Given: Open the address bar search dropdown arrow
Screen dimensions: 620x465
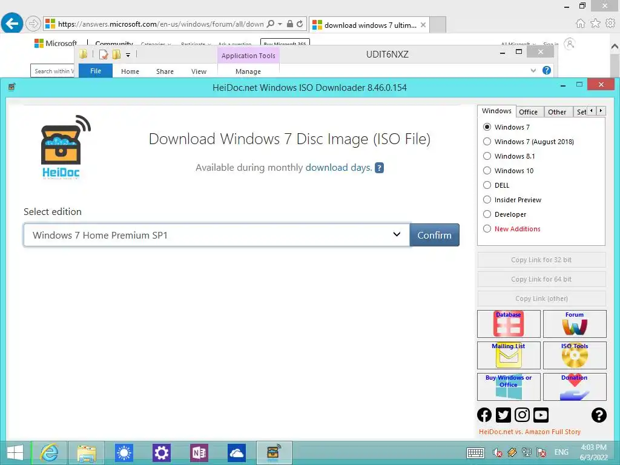Looking at the screenshot, I should click(x=280, y=24).
